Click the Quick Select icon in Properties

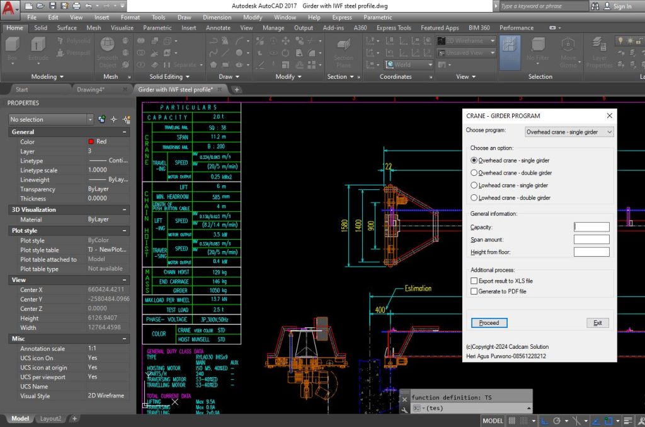126,119
